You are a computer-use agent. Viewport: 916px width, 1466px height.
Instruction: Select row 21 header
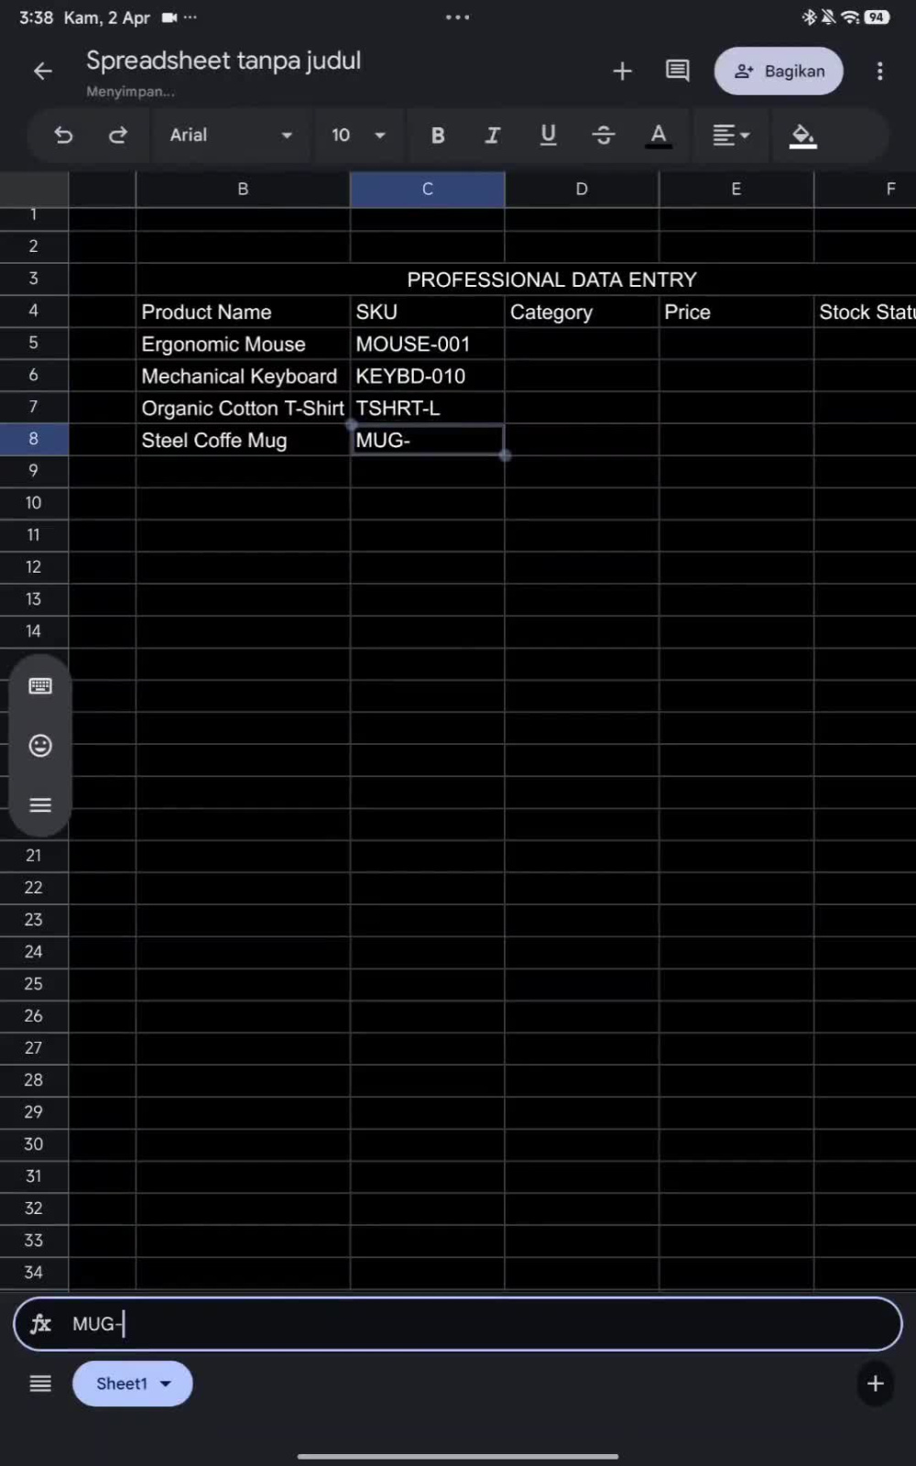point(34,856)
